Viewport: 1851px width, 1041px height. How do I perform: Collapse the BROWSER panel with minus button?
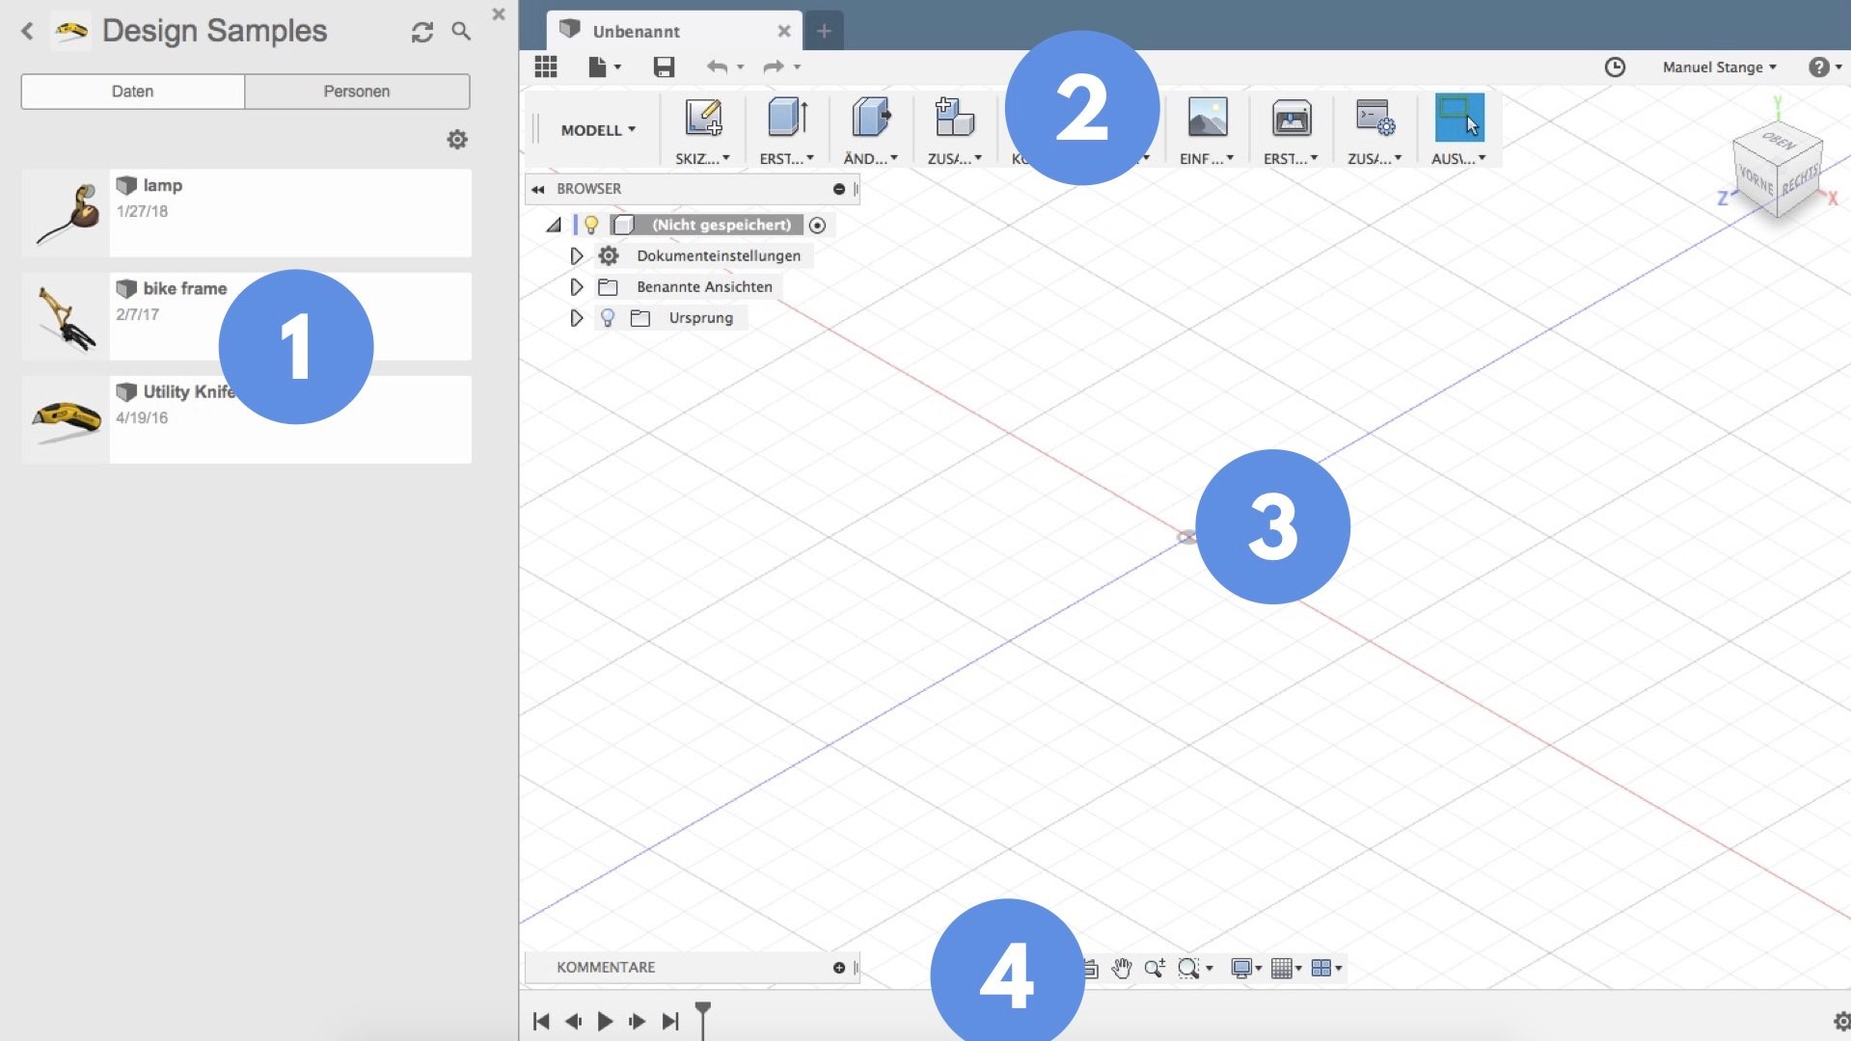click(x=839, y=189)
